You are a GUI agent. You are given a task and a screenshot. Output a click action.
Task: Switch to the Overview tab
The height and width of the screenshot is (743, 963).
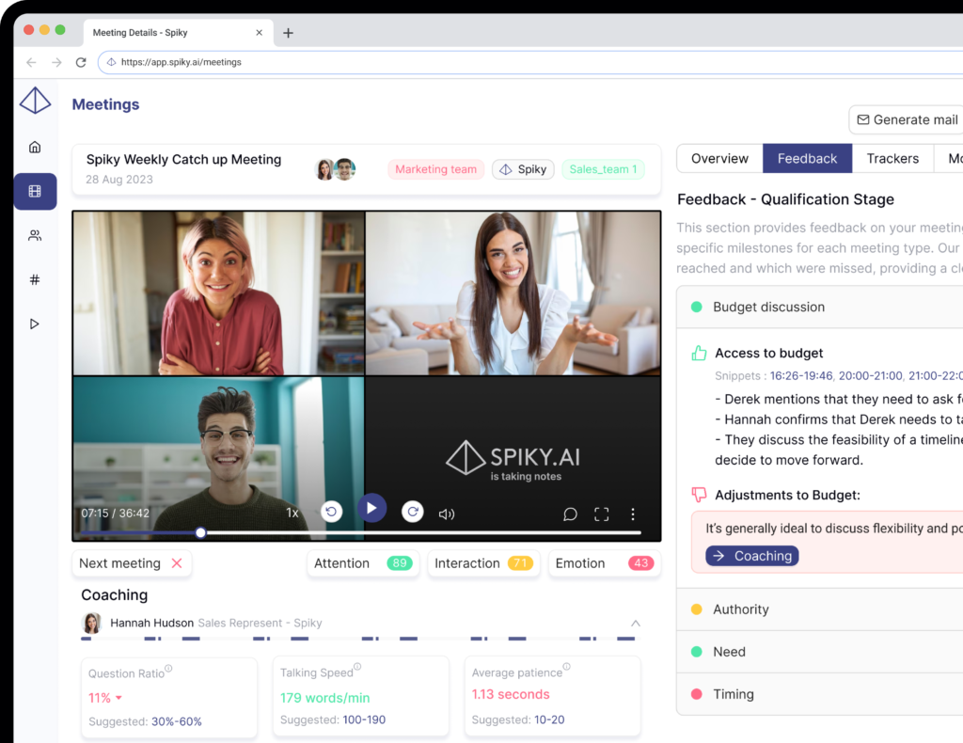(x=719, y=158)
